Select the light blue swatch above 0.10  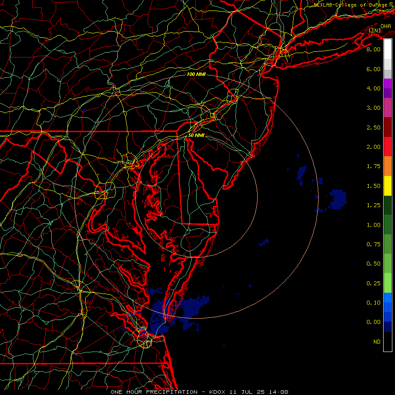coord(388,298)
